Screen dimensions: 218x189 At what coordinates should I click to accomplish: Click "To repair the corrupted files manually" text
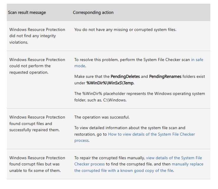pos(110,158)
